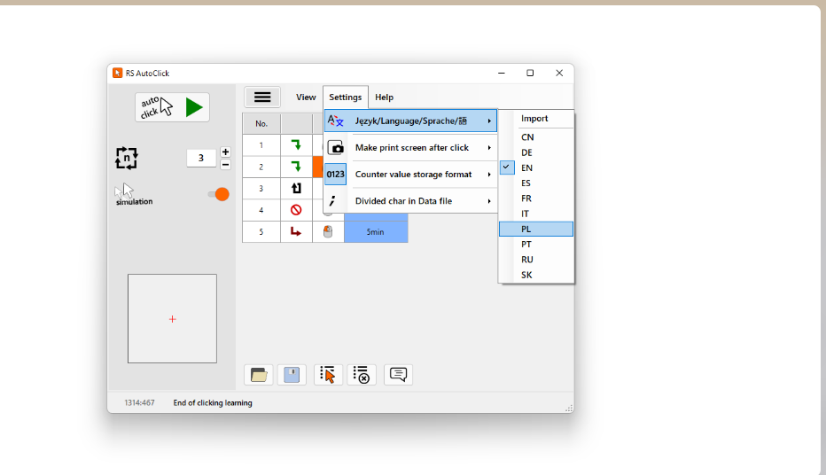Toggle the simulation switch

pos(219,194)
